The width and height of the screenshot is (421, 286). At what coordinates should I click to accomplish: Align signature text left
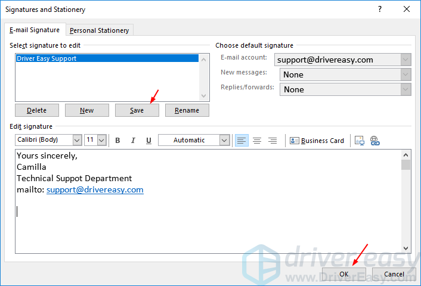(242, 140)
